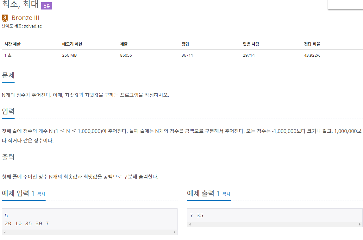Click right scroll arrow of example input box
The width and height of the screenshot is (363, 240).
pos(175,232)
